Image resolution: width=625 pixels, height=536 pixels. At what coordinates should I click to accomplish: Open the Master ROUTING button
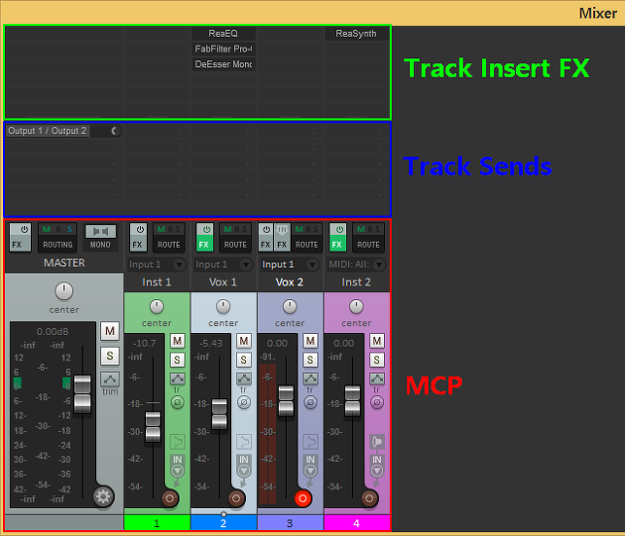(x=58, y=245)
